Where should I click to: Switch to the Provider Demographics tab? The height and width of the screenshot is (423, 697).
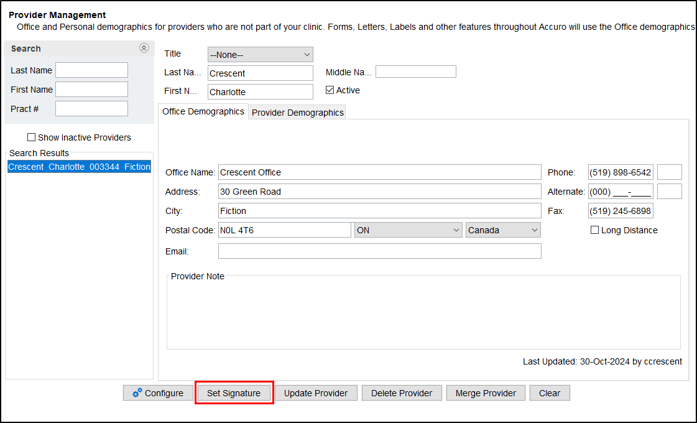click(x=297, y=112)
